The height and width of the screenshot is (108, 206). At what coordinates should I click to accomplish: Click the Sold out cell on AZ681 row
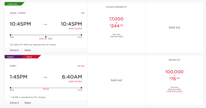116,80
